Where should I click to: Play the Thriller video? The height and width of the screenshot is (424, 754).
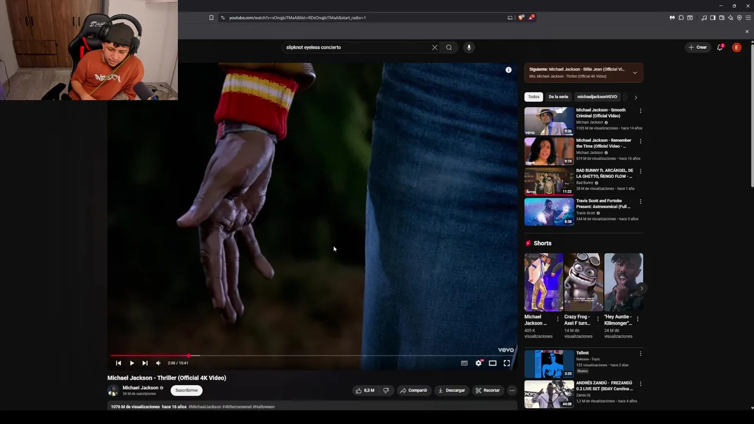point(131,363)
